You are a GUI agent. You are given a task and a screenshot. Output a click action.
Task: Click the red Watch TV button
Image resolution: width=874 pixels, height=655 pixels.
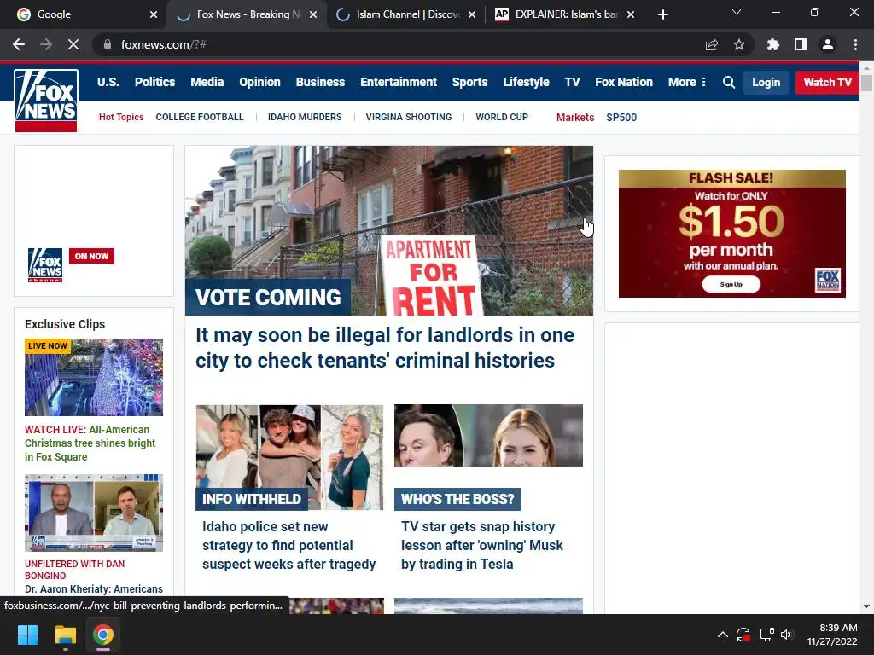tap(827, 83)
